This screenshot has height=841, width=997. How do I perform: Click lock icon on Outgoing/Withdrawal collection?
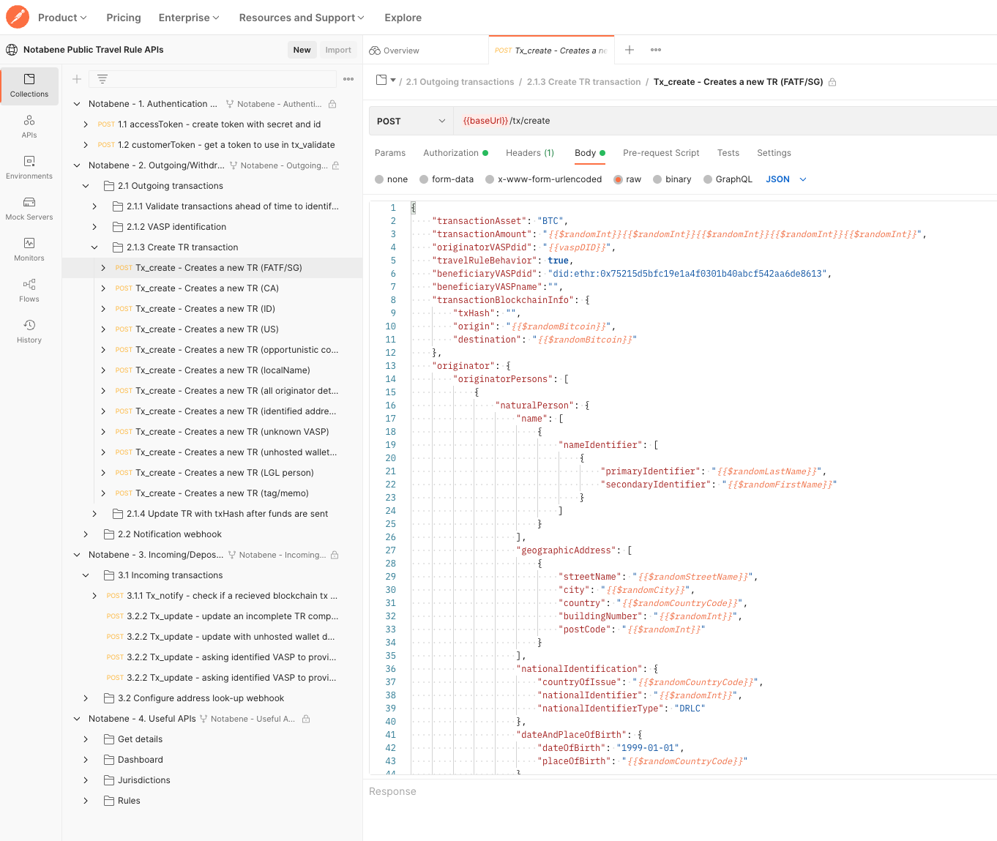[x=335, y=165]
